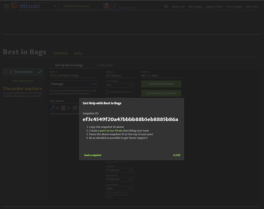This screenshot has width=264, height=209.
Task: Open the Help link beside Tutorial
Action: [x=78, y=53]
